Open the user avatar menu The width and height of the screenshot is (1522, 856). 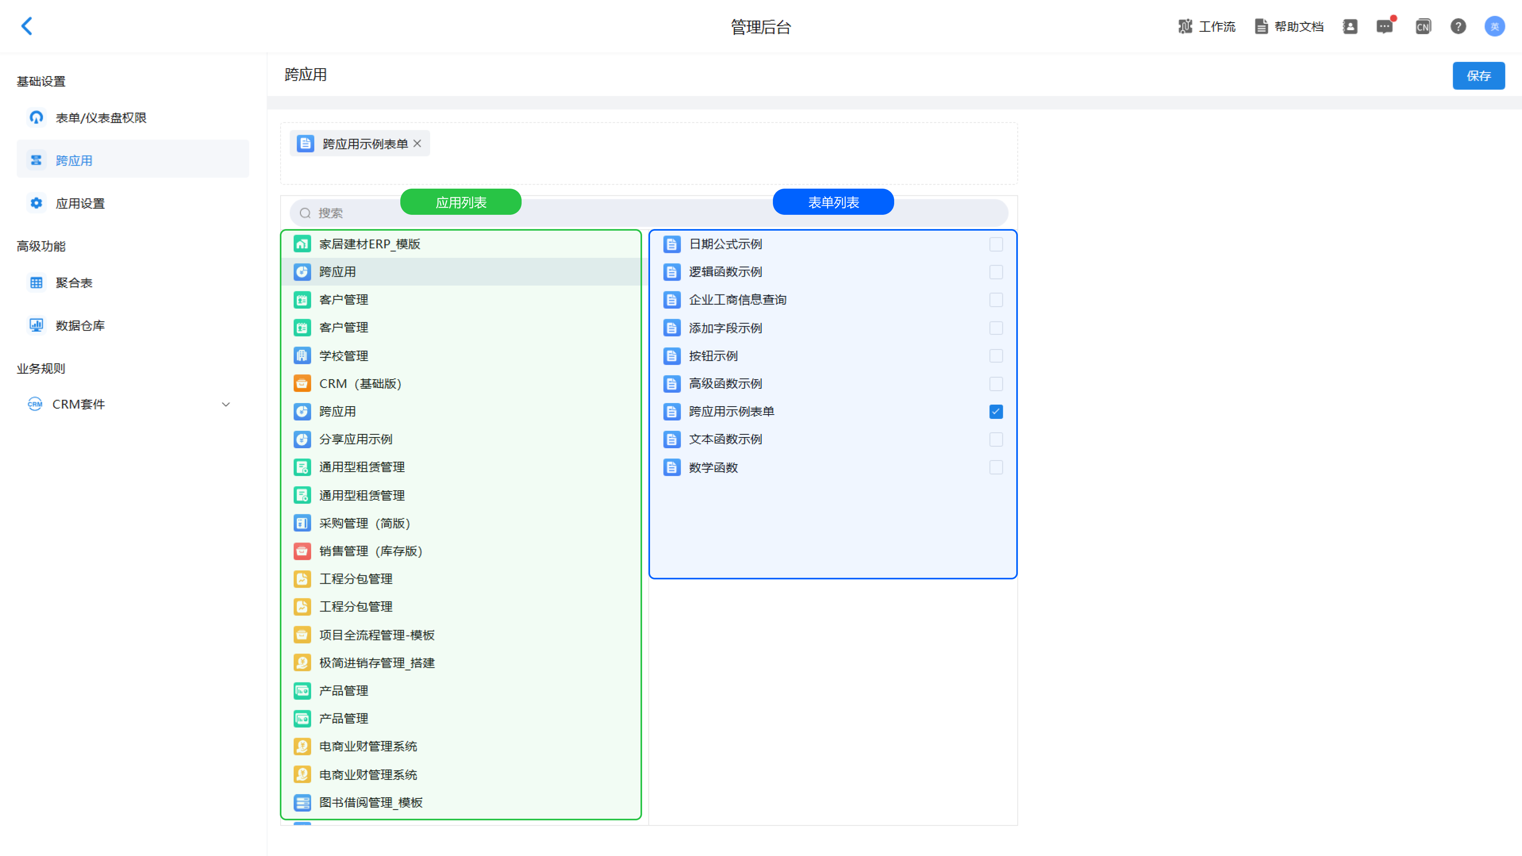point(1494,27)
